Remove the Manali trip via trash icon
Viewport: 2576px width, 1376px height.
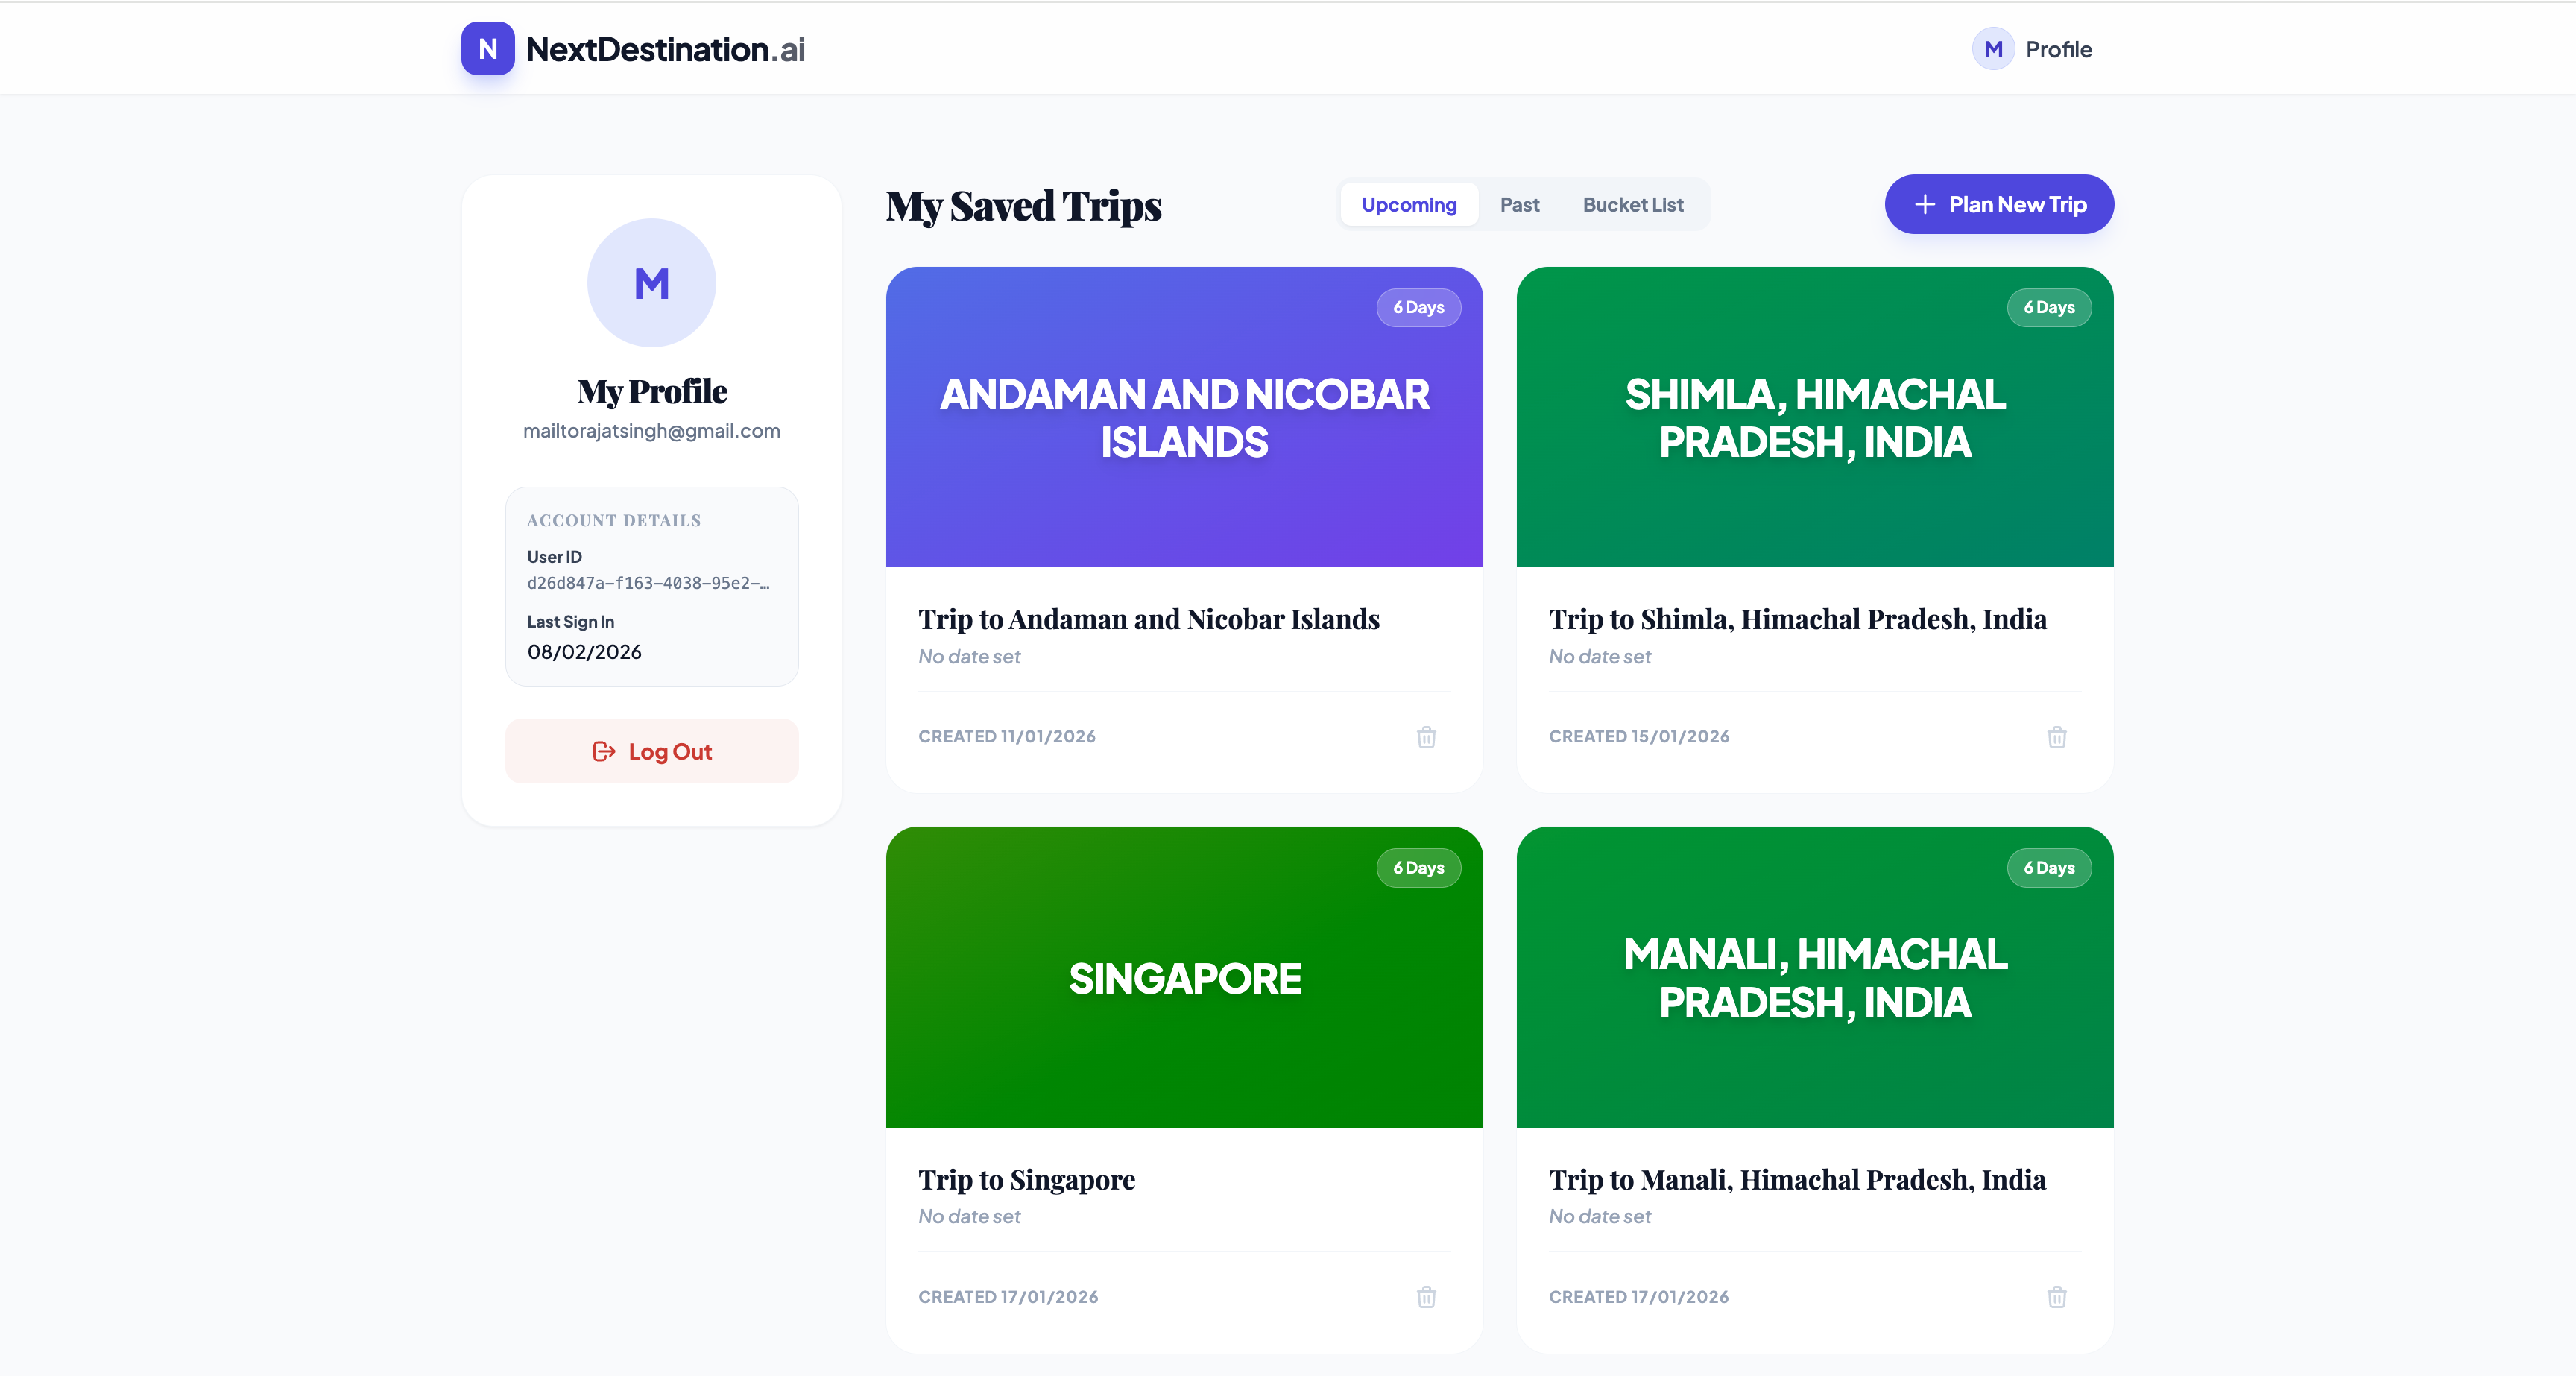tap(2056, 1297)
